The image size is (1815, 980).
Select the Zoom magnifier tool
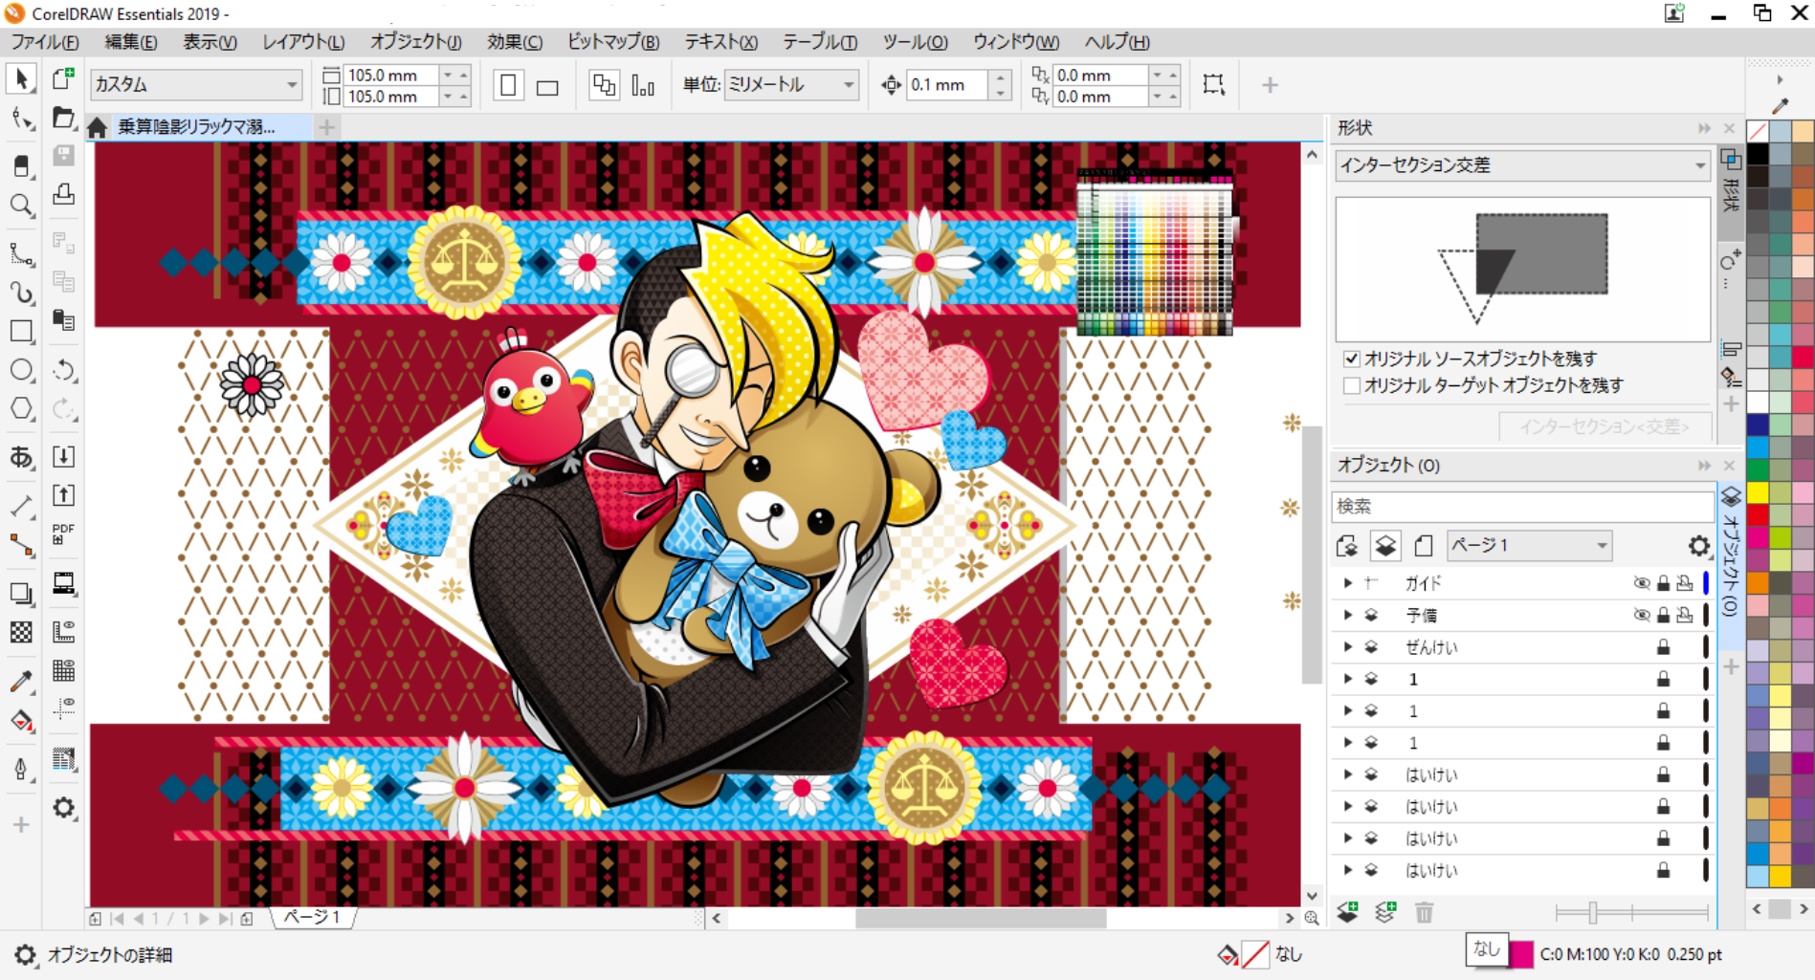pyautogui.click(x=21, y=205)
